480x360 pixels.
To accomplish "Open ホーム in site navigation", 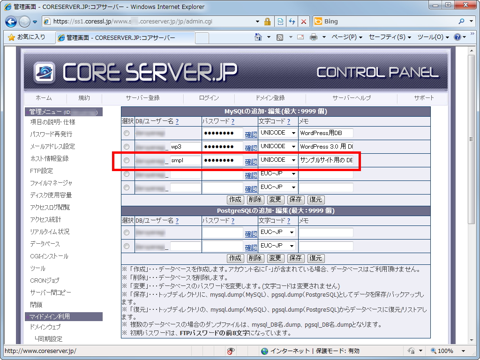I will click(44, 98).
